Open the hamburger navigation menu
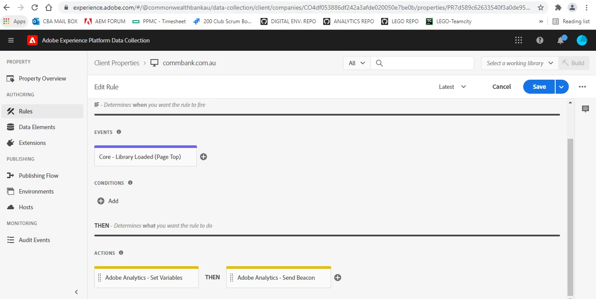Image resolution: width=596 pixels, height=299 pixels. (11, 40)
